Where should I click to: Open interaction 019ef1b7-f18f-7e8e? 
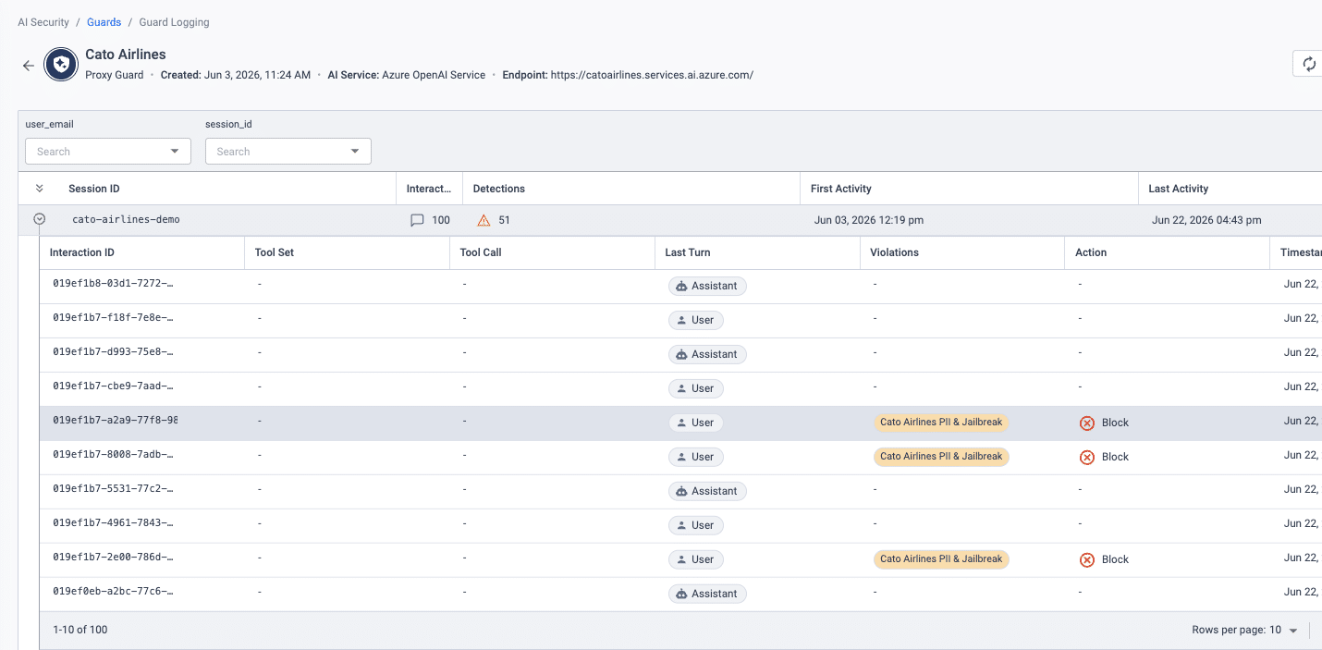(114, 319)
